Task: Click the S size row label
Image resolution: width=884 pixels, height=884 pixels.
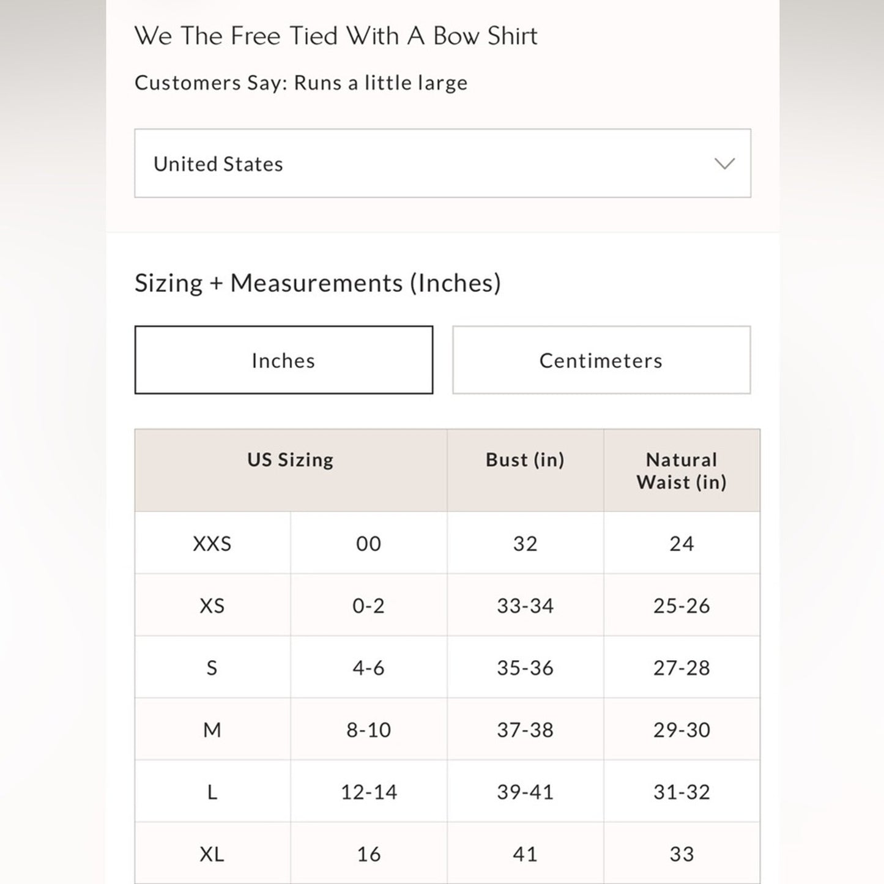Action: tap(212, 668)
